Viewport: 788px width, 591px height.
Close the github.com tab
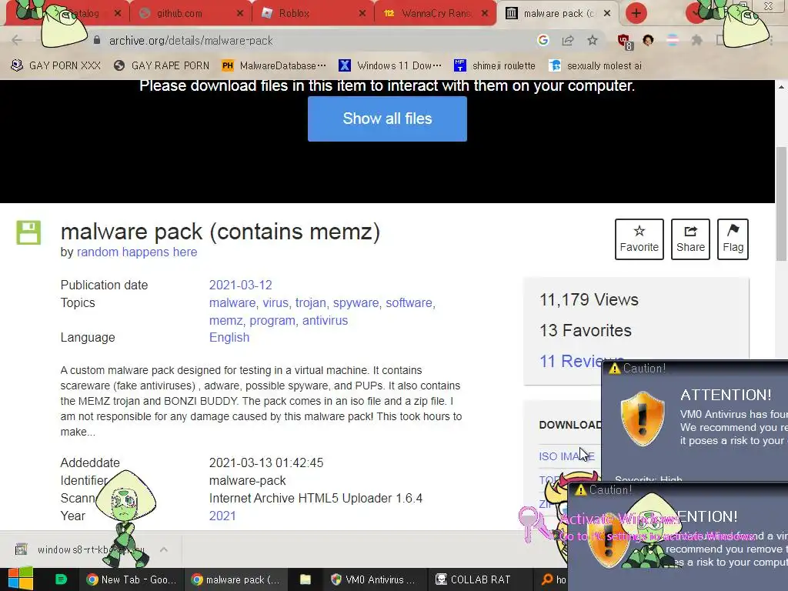(240, 14)
